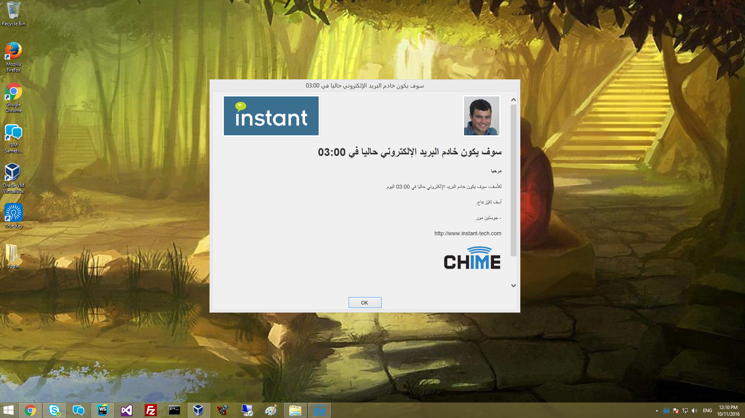Switch to Chrome in the taskbar

(x=30, y=410)
